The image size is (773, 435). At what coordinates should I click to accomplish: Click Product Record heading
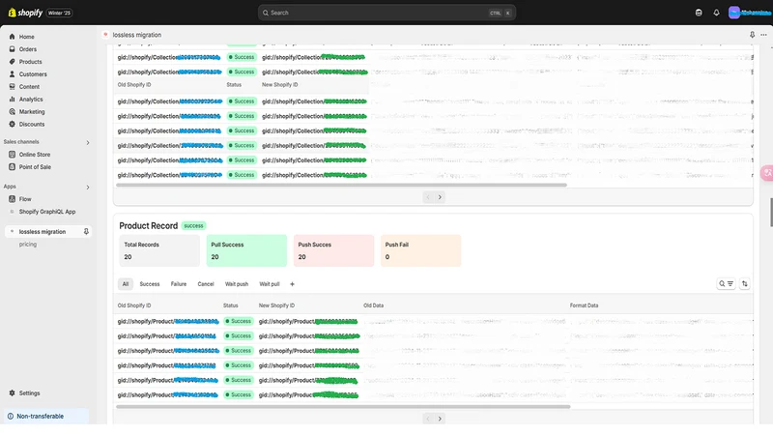point(149,226)
